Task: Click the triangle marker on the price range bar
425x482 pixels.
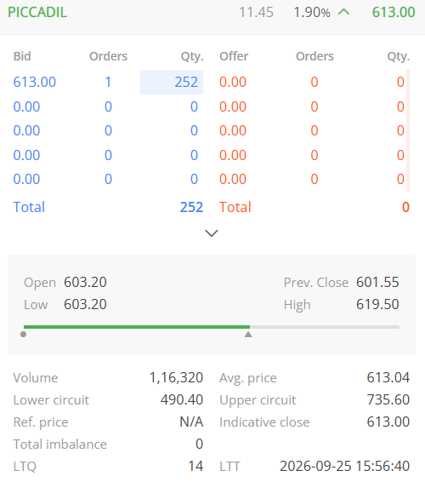Action: [248, 334]
